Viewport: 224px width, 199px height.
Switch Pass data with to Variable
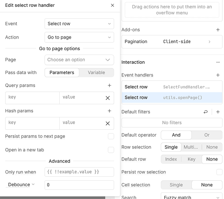tap(96, 72)
